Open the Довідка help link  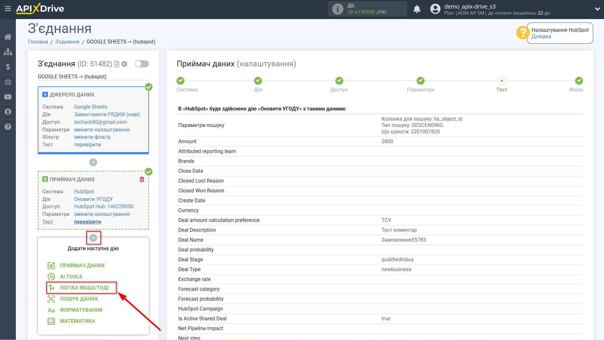pyautogui.click(x=541, y=36)
